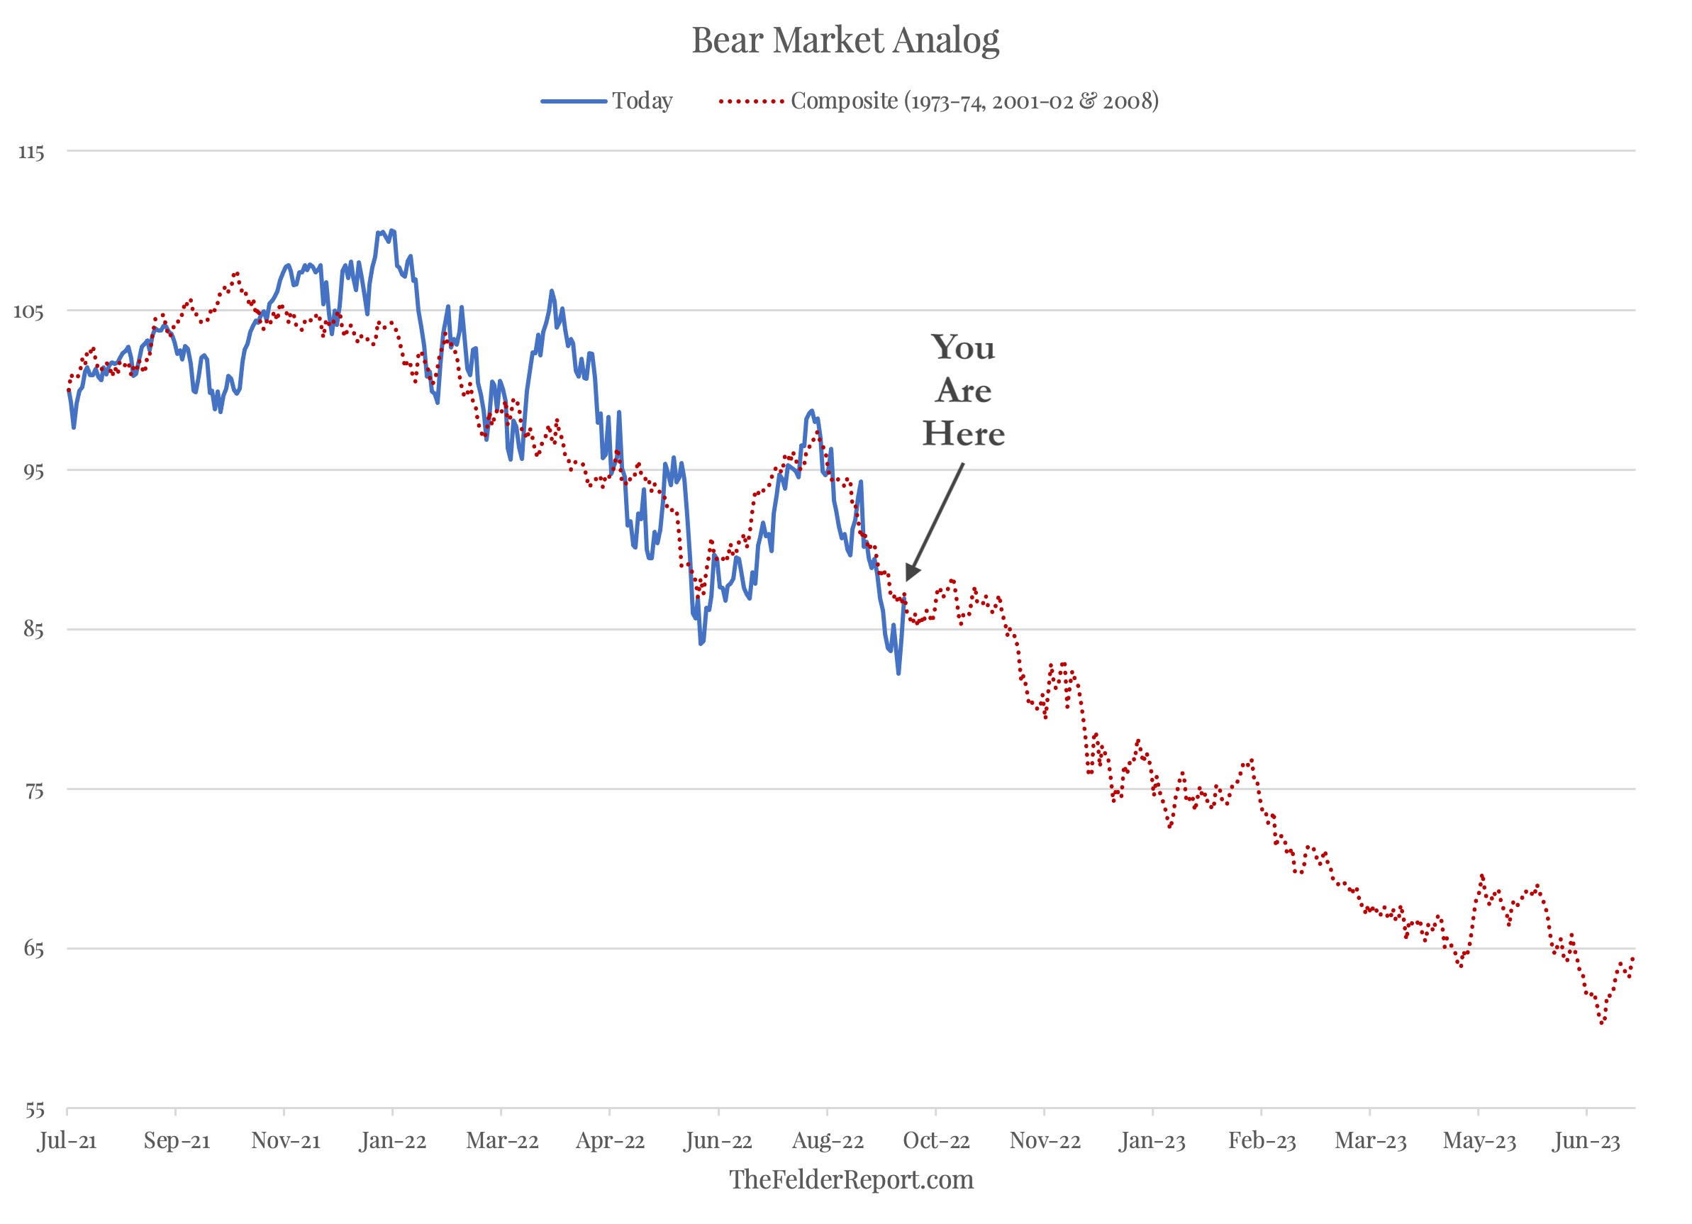This screenshot has width=1692, height=1224.
Task: Click the 85 y-axis value label
Action: click(33, 630)
